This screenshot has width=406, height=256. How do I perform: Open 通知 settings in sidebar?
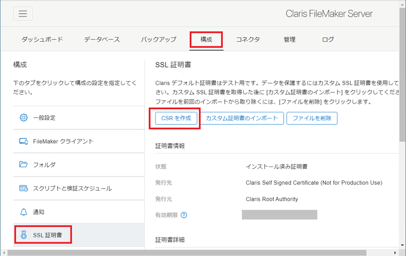(x=79, y=212)
